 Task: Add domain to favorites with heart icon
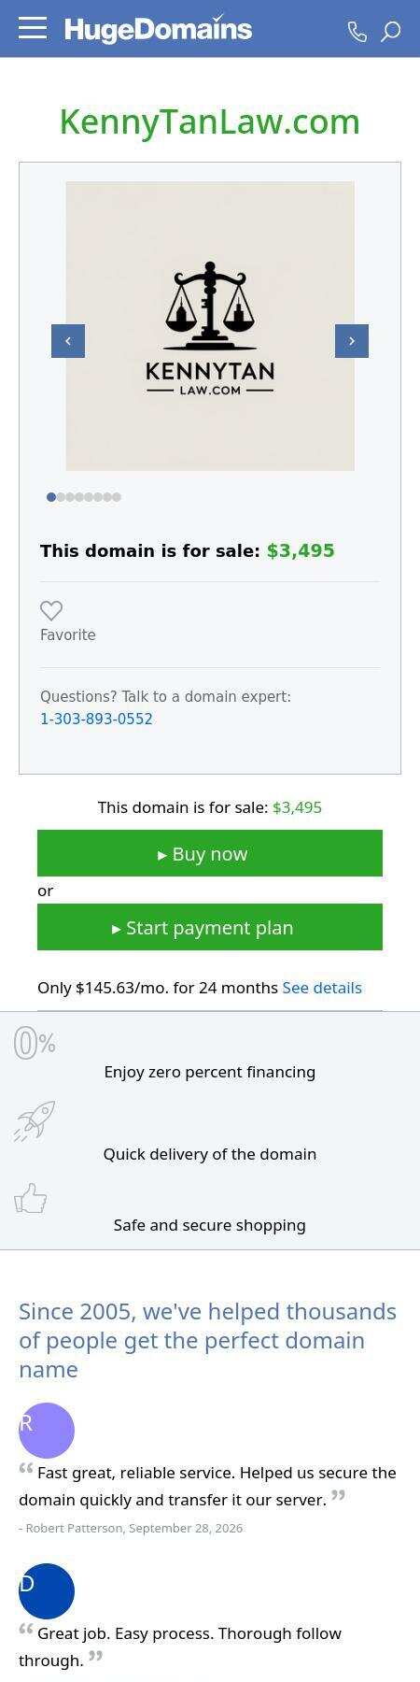[x=51, y=610]
